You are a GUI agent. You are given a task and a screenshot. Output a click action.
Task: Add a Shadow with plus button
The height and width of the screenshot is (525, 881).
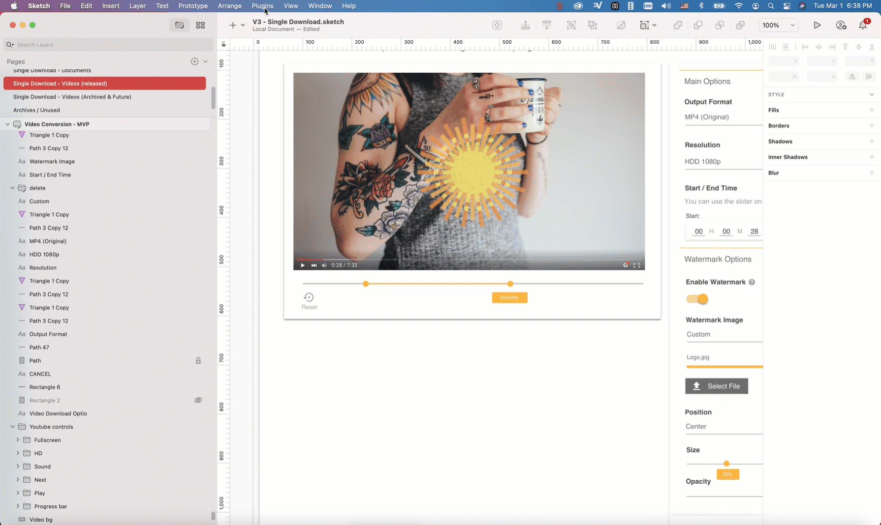click(872, 142)
